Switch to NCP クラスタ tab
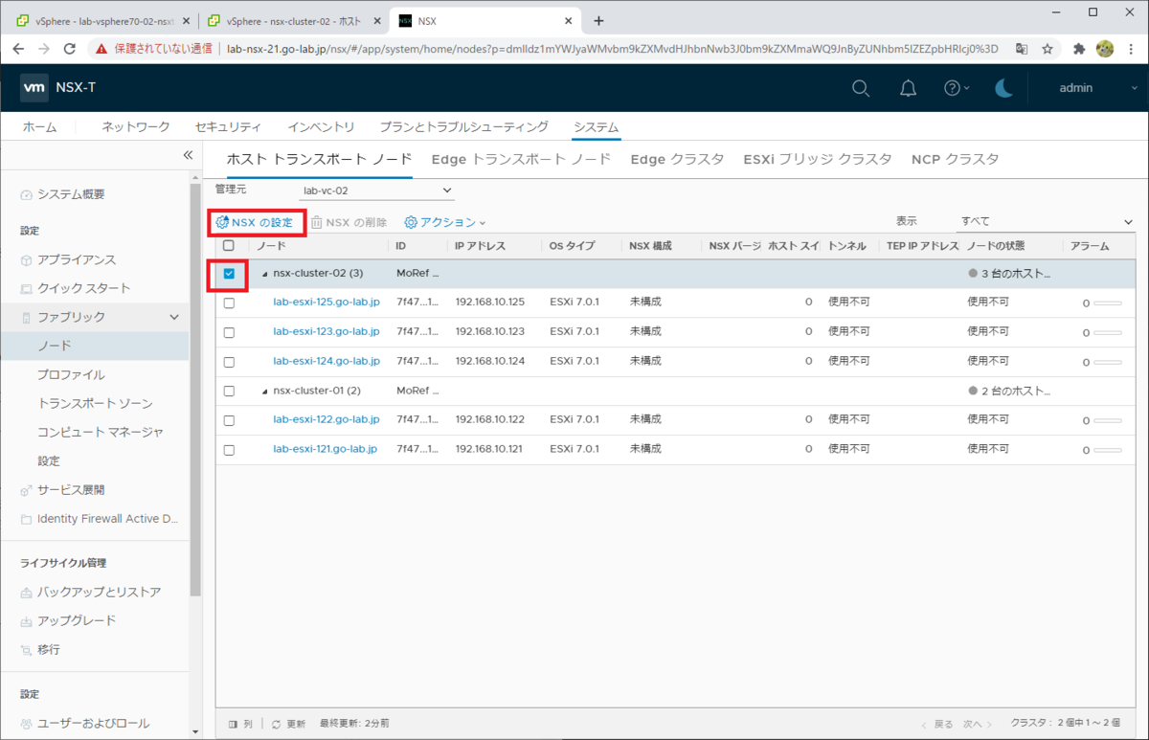The width and height of the screenshot is (1149, 740). (x=955, y=160)
